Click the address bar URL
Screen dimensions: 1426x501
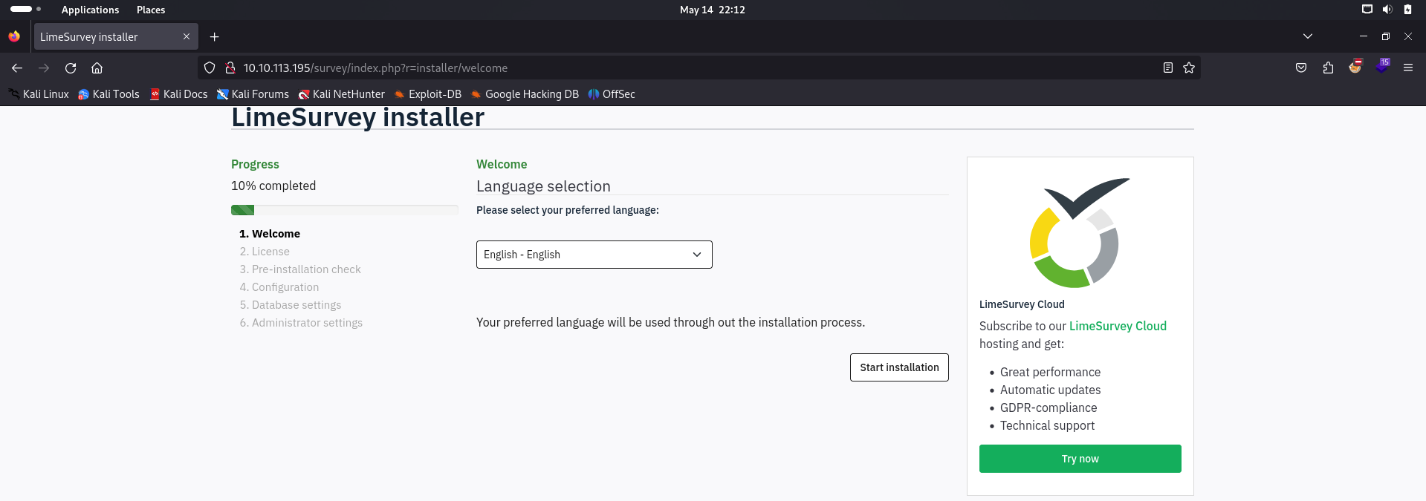click(x=375, y=68)
